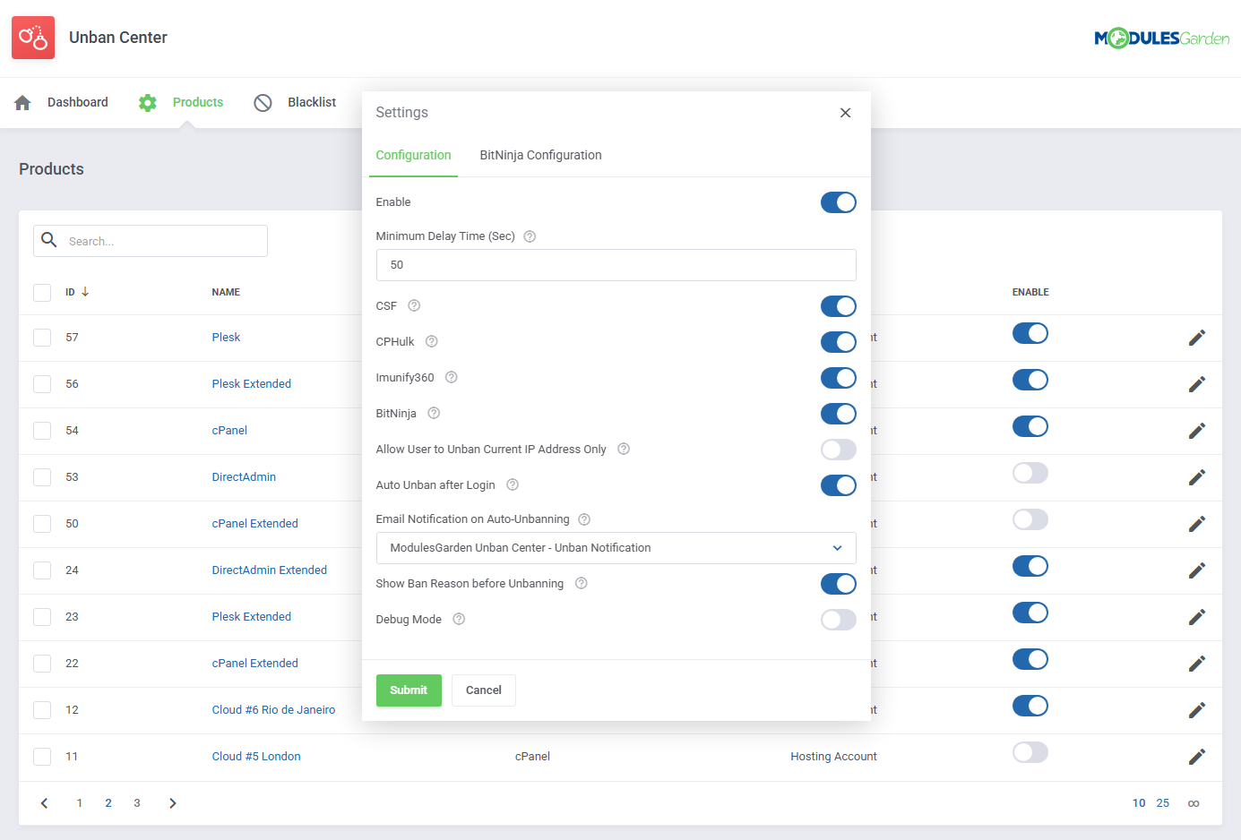The image size is (1241, 840).
Task: Click the ID column sort arrow
Action: point(86,291)
